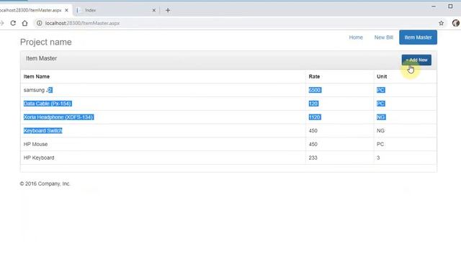Viewport: 461px width, 259px height.
Task: Click the rate 1120 for Xoria Headphone
Action: [315, 117]
